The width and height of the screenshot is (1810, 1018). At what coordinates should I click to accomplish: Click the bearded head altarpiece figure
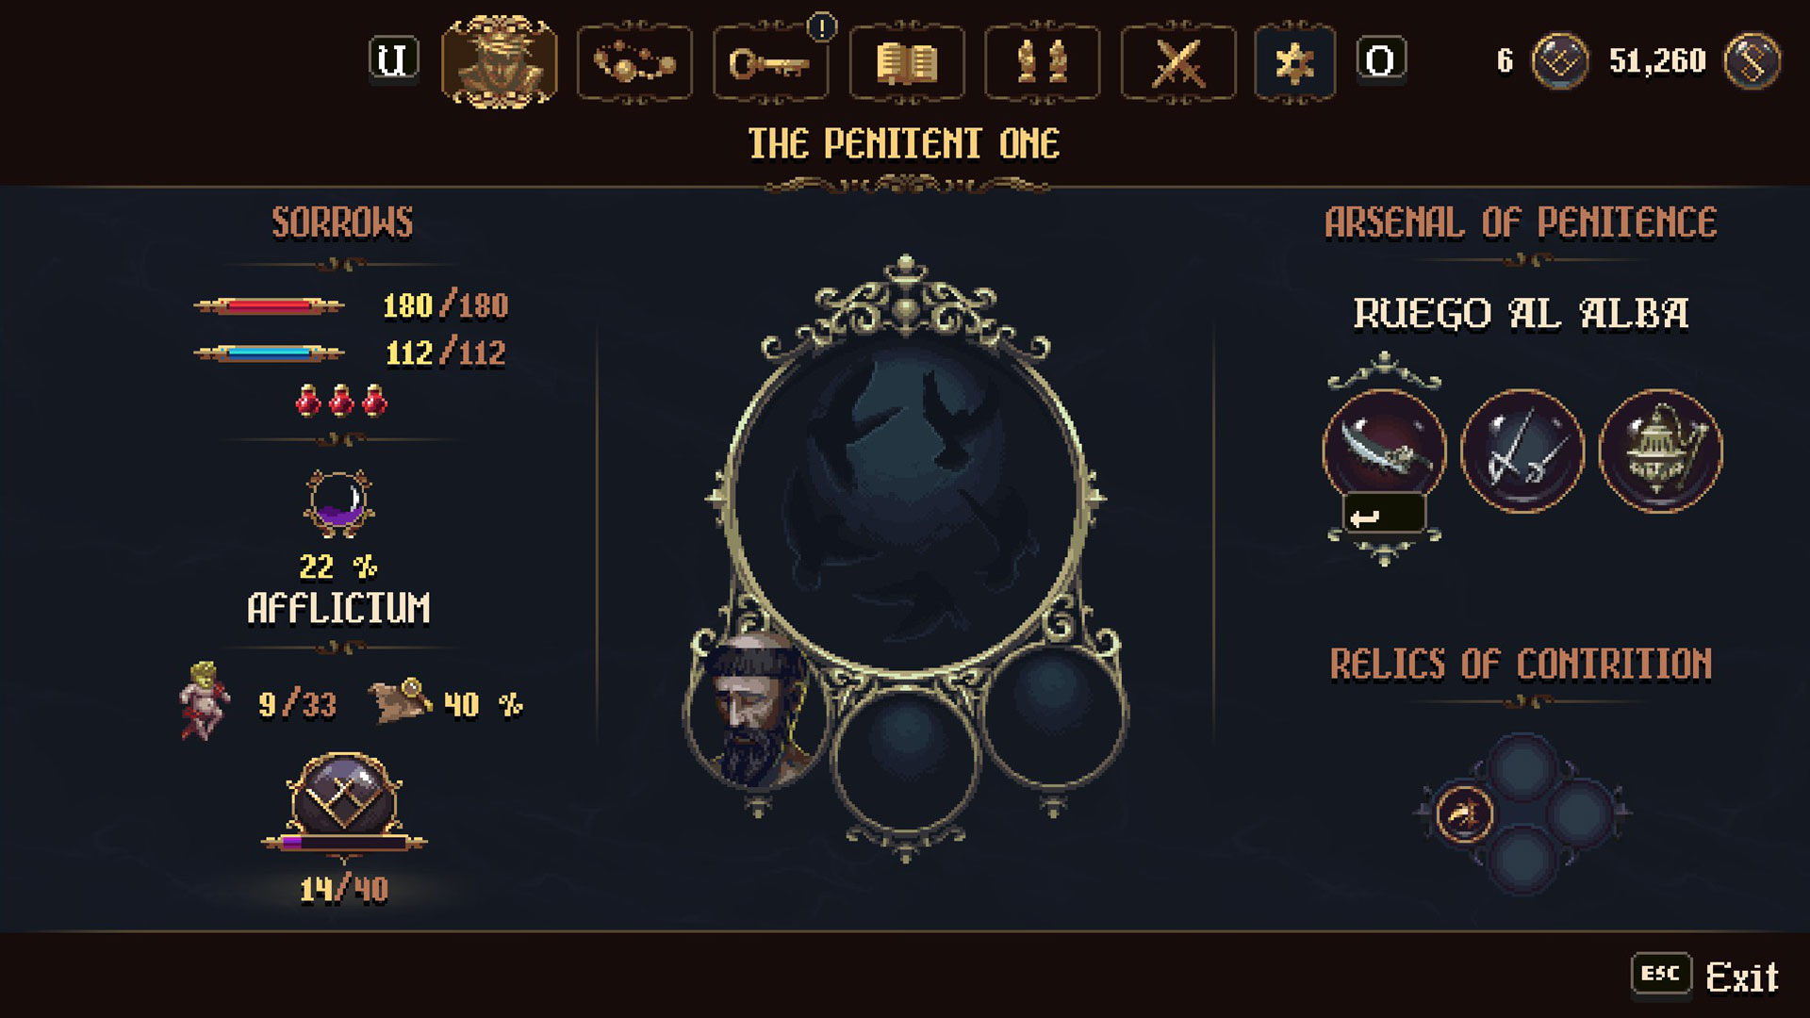757,712
